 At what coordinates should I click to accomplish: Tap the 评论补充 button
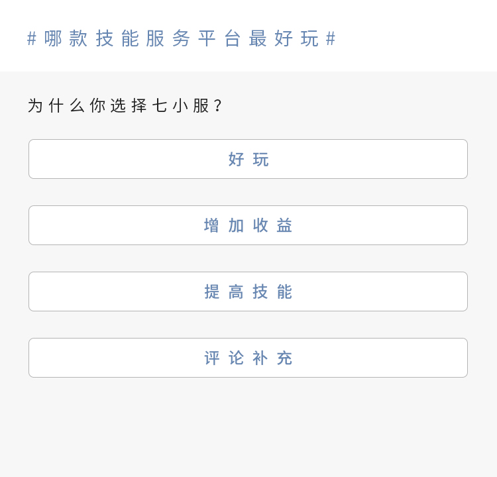click(248, 358)
